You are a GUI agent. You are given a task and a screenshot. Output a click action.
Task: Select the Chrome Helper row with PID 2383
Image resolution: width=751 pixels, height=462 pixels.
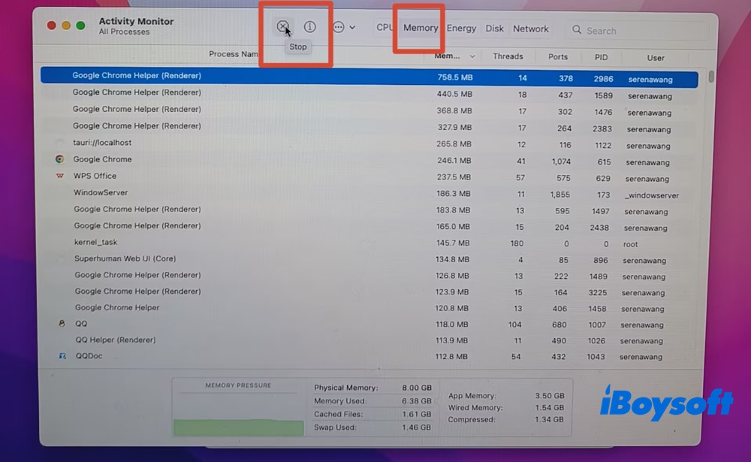pyautogui.click(x=369, y=128)
